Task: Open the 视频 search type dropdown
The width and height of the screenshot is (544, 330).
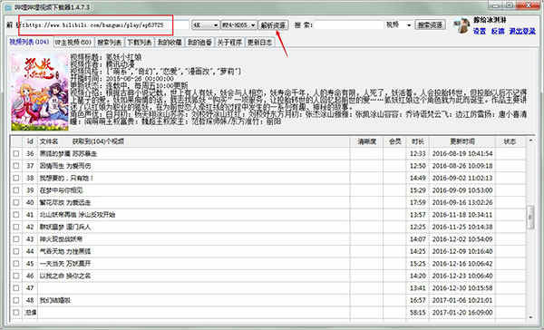Action: tap(398, 25)
